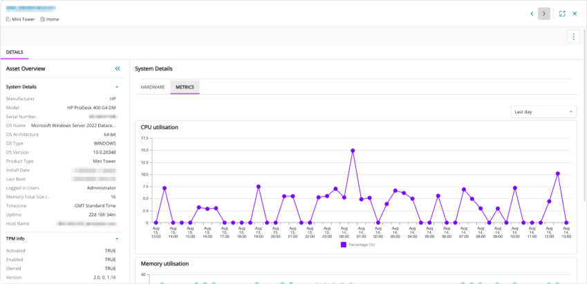Collapse the System Details section
The height and width of the screenshot is (284, 587).
click(117, 87)
